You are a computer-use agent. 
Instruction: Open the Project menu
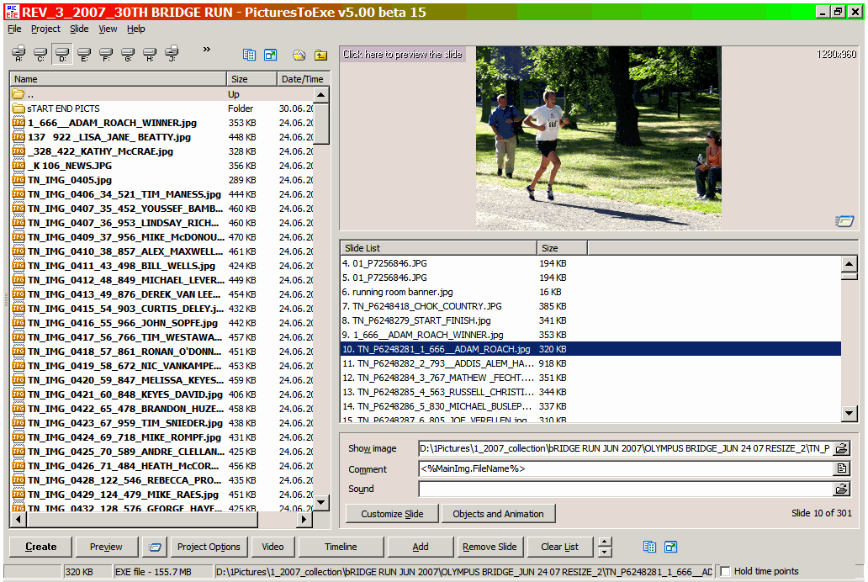click(x=45, y=29)
